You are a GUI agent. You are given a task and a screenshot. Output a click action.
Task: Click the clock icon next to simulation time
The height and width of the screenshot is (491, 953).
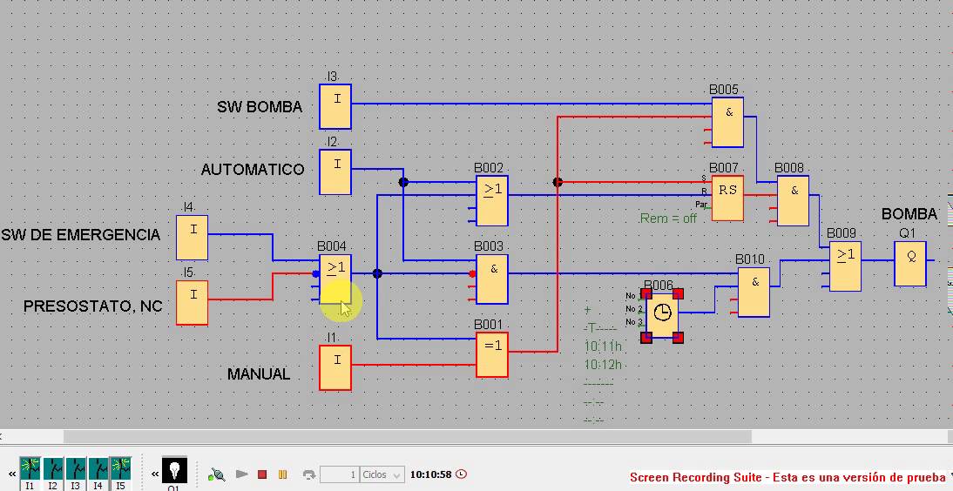(x=462, y=474)
